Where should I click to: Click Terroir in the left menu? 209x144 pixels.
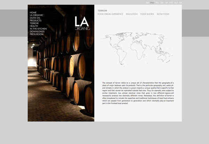(34, 23)
